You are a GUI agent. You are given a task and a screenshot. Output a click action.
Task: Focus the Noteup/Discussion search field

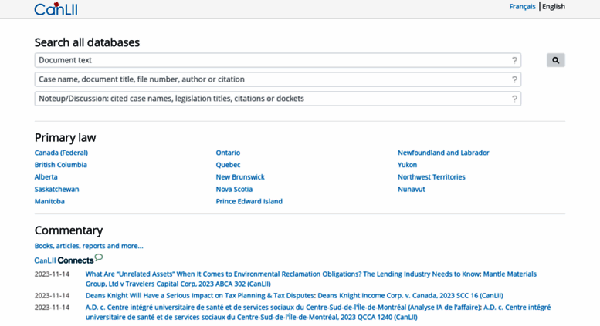(278, 99)
